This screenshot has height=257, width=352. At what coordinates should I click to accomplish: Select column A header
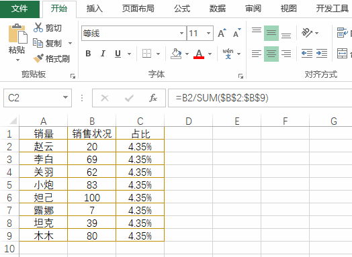[43, 121]
